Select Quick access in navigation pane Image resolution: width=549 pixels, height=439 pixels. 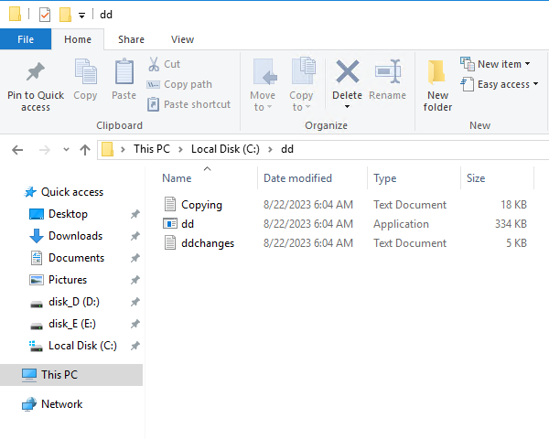[72, 192]
